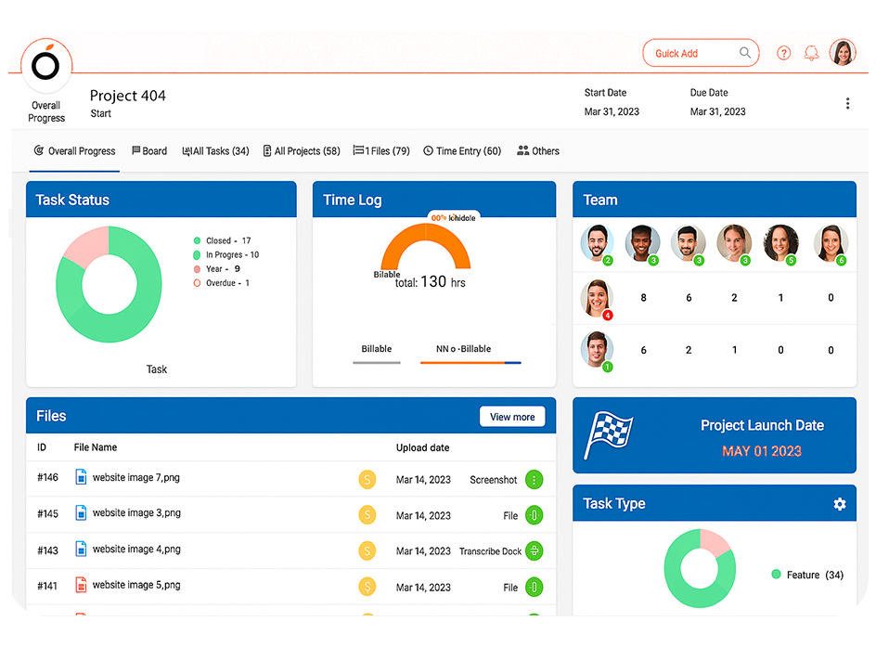Open Task Type settings gear
876x647 pixels.
(x=840, y=503)
